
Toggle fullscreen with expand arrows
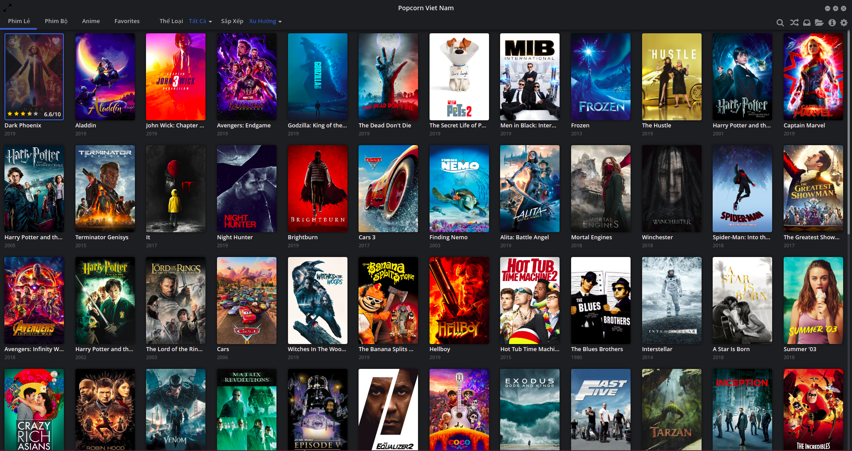(x=7, y=7)
